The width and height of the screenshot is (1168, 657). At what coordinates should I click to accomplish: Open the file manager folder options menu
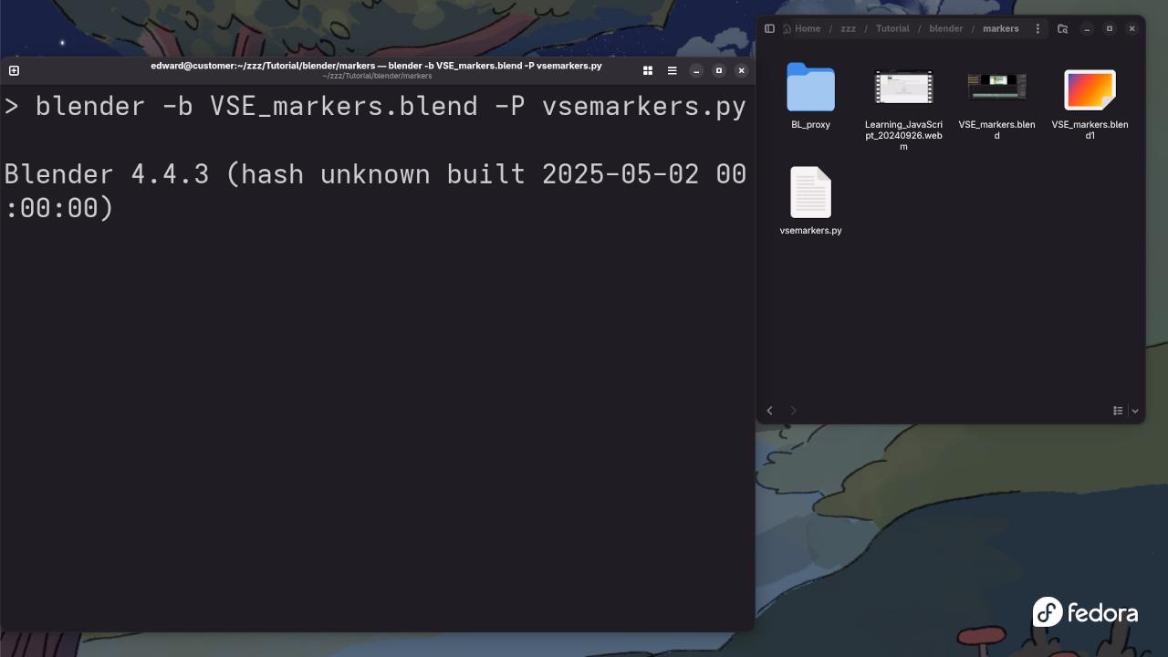point(1038,28)
